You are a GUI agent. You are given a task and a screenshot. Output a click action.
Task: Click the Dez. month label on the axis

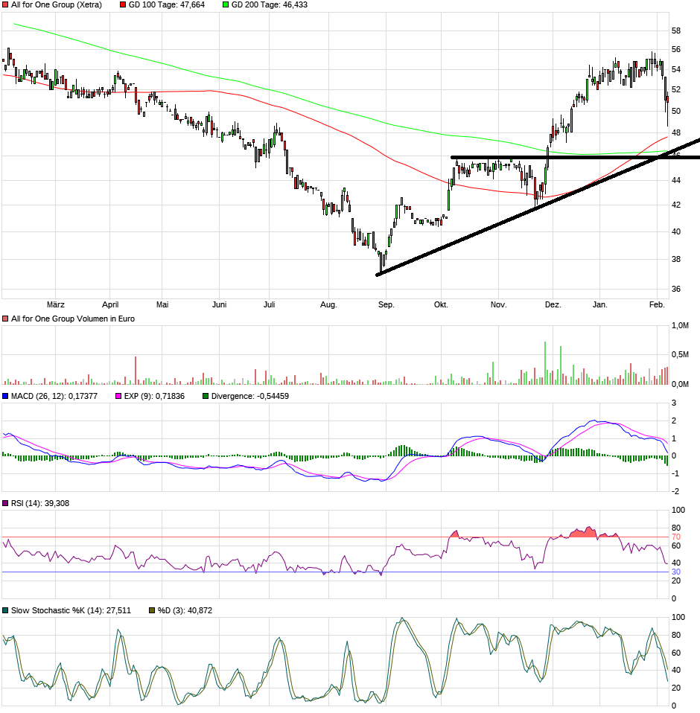point(553,304)
